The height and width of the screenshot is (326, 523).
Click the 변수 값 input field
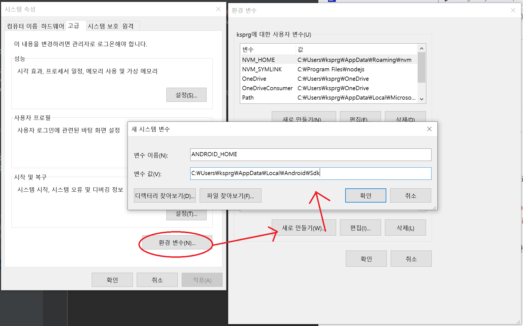311,173
